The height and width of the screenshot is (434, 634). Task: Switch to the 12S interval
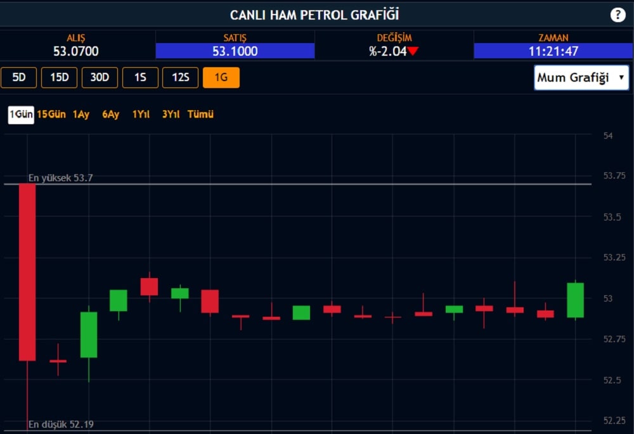tap(181, 77)
